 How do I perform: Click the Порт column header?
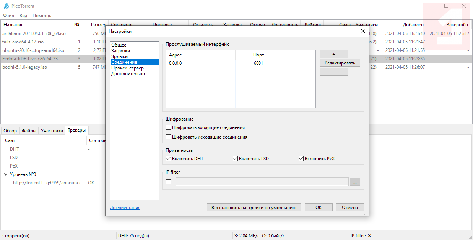(x=250, y=55)
